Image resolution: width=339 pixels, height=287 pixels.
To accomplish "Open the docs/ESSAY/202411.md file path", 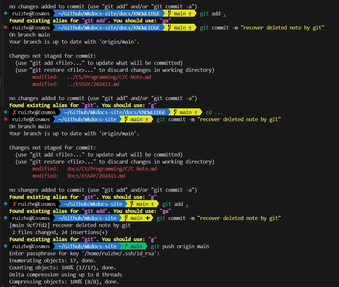I will (x=96, y=176).
